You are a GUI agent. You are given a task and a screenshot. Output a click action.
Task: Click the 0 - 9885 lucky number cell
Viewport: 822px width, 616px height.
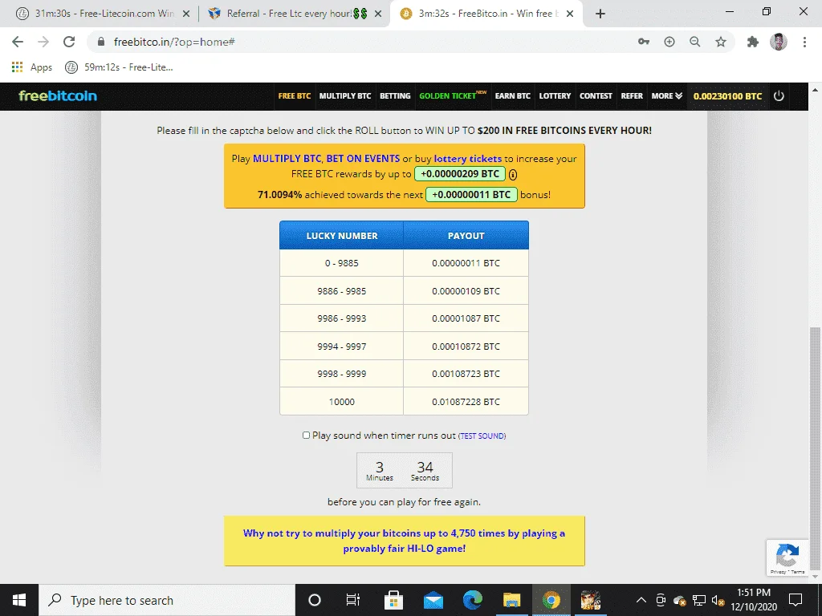point(342,263)
